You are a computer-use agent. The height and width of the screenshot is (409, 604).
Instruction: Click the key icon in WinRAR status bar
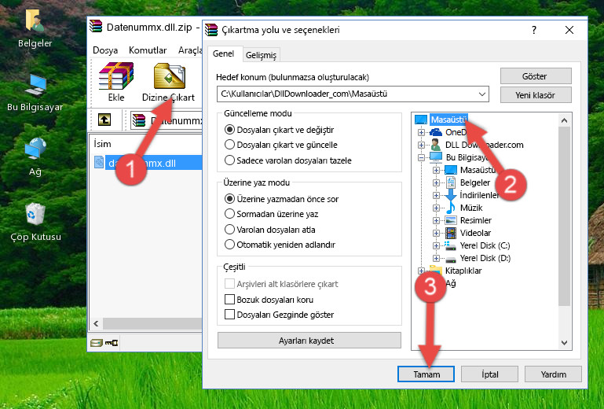(x=112, y=342)
